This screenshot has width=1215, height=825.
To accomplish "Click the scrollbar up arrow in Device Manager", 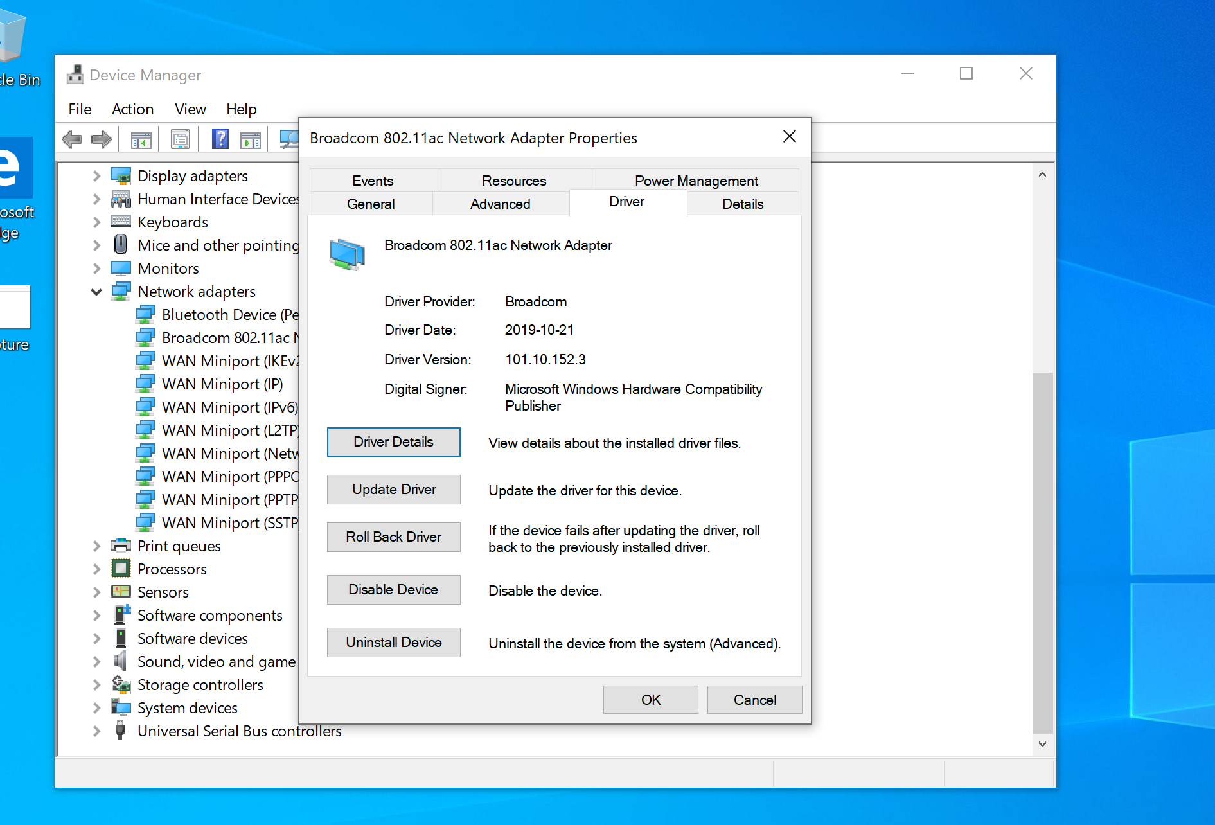I will [x=1042, y=175].
